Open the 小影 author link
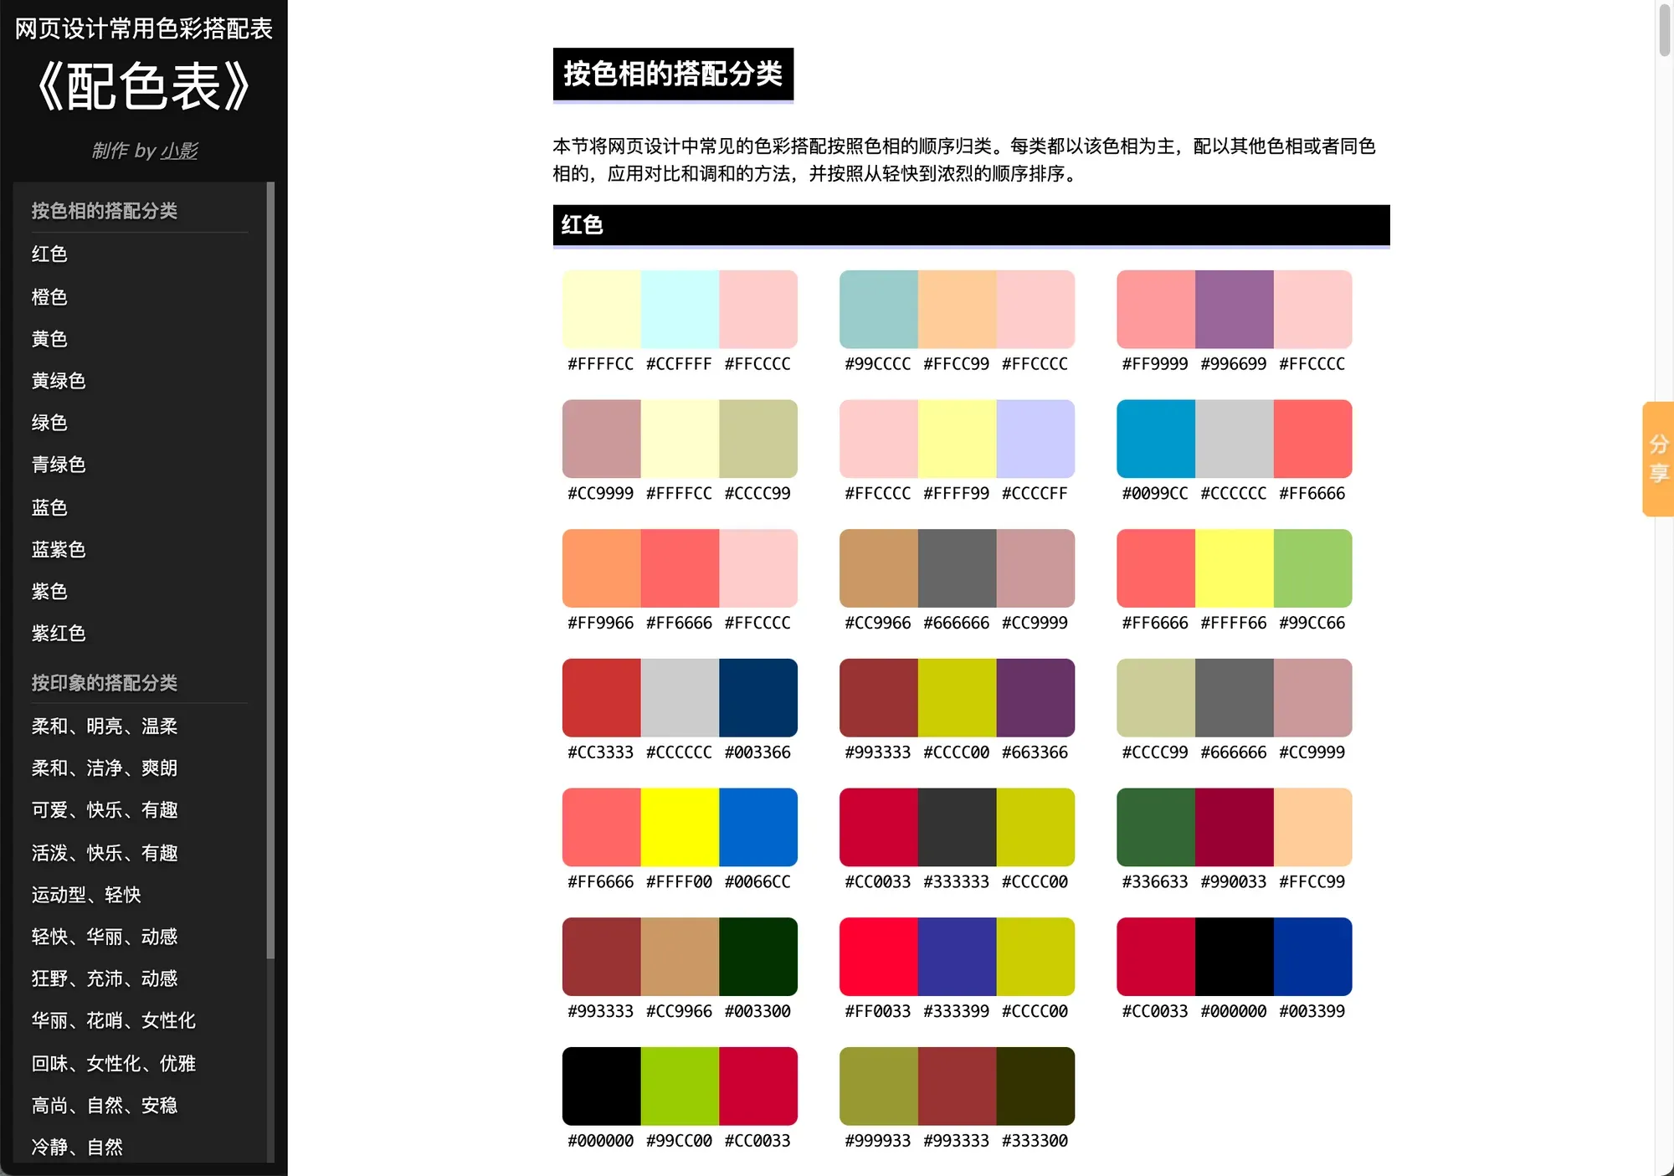 point(179,151)
